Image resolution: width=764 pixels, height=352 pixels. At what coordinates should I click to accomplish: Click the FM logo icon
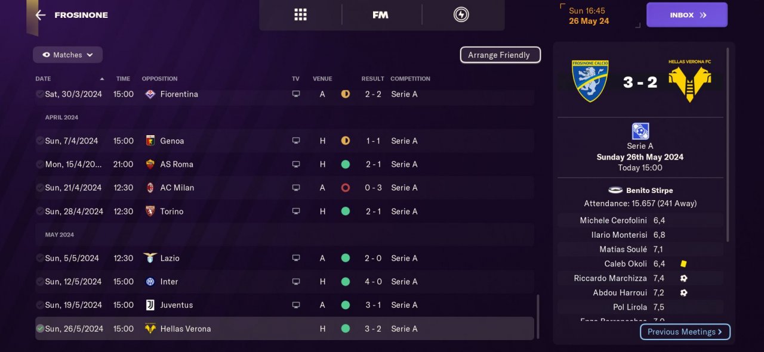[x=380, y=15]
